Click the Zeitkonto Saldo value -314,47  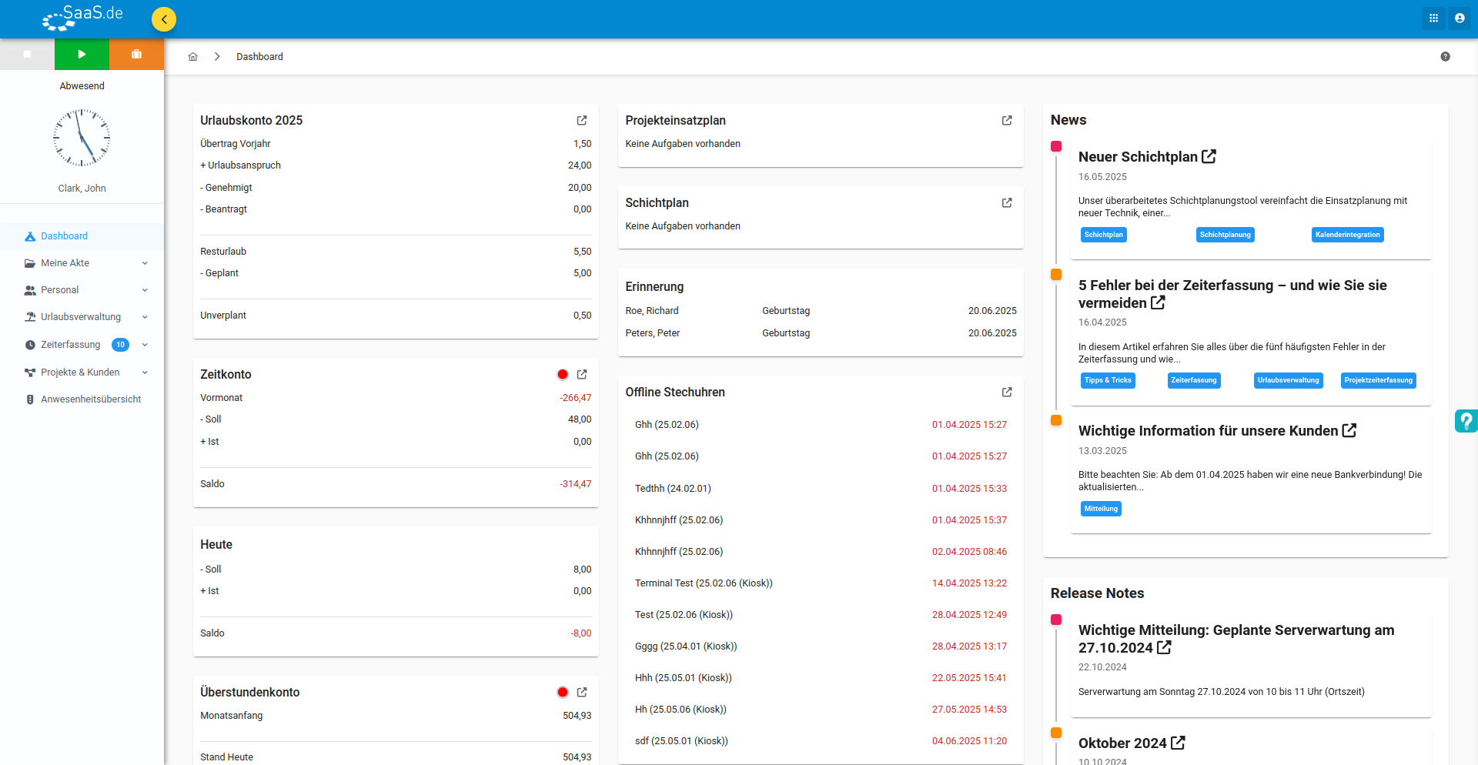[x=576, y=484]
